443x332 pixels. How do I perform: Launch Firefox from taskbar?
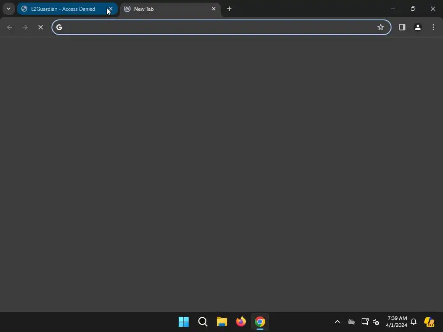241,322
